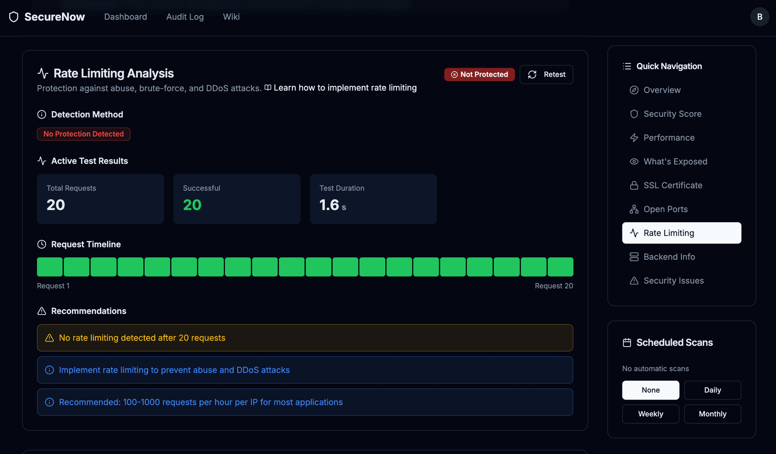Viewport: 776px width, 454px height.
Task: Select Monthly scan schedule
Action: 713,414
